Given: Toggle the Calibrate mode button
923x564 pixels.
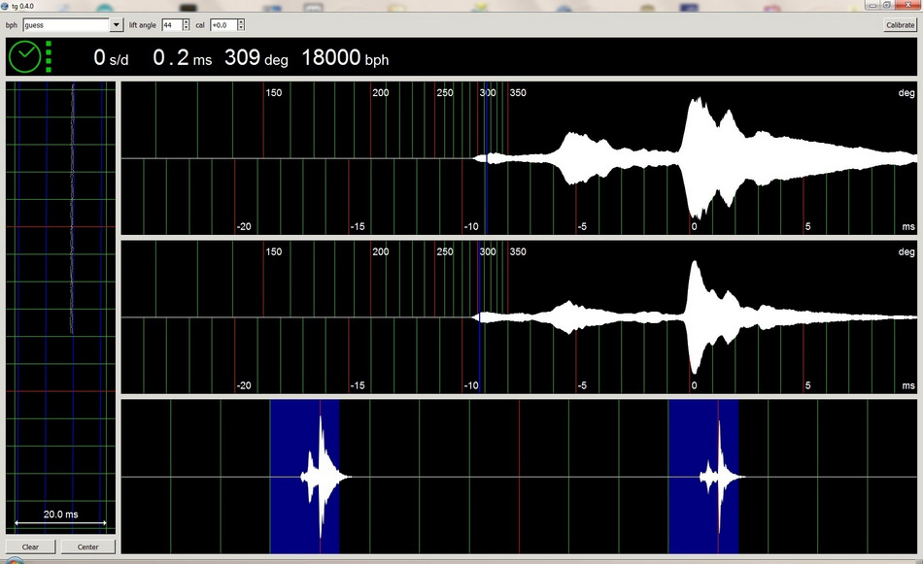Looking at the screenshot, I should [900, 24].
